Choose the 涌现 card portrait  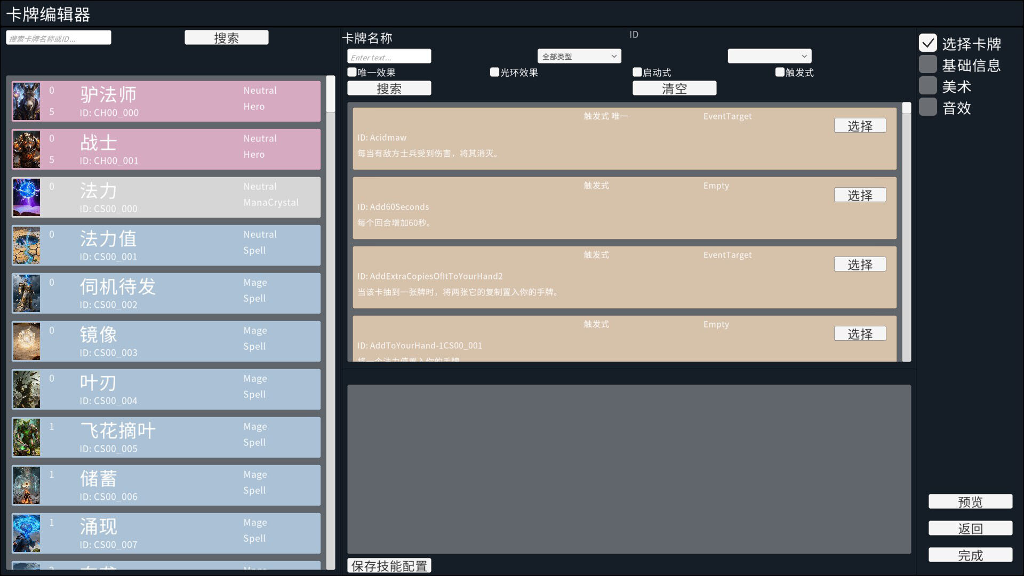pyautogui.click(x=26, y=533)
